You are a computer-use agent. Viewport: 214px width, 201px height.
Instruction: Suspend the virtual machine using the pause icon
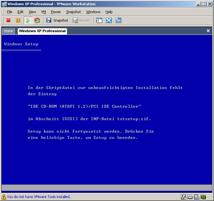pos(18,20)
